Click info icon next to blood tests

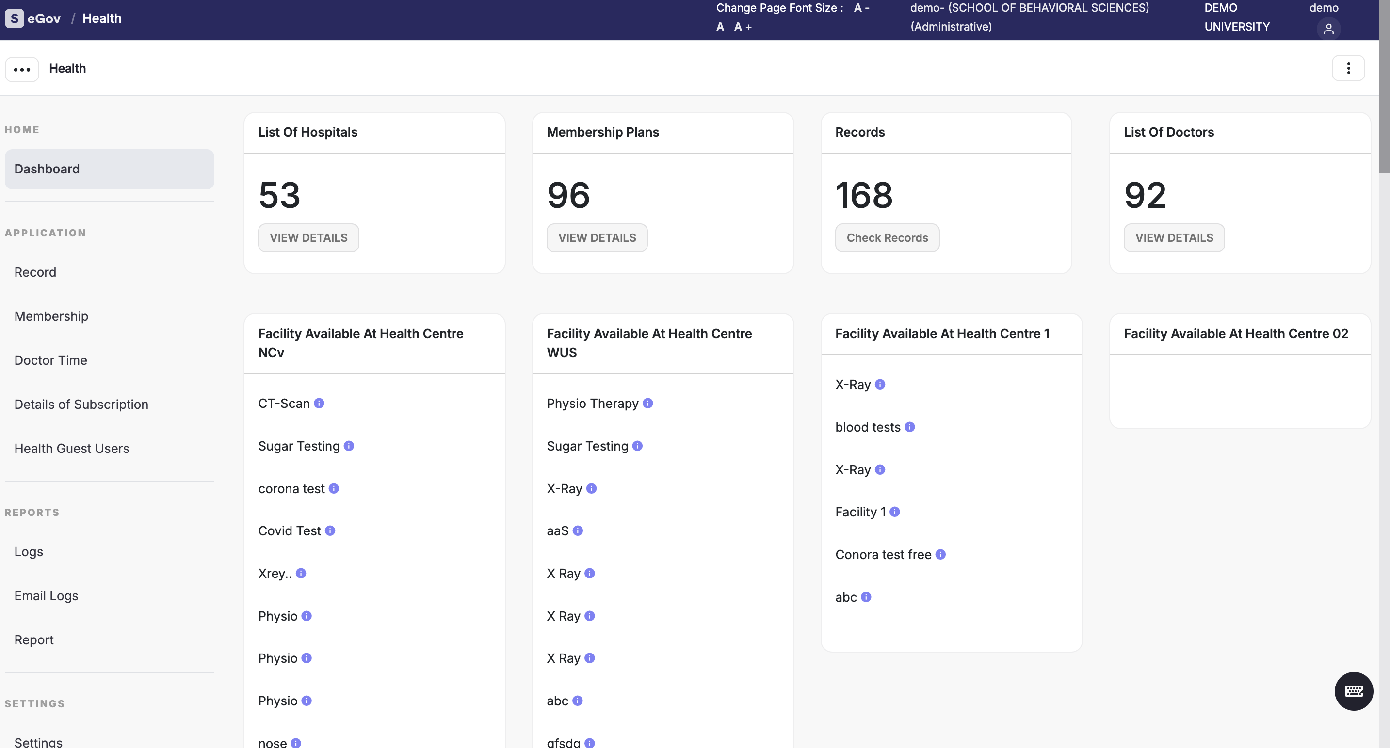[x=910, y=427]
